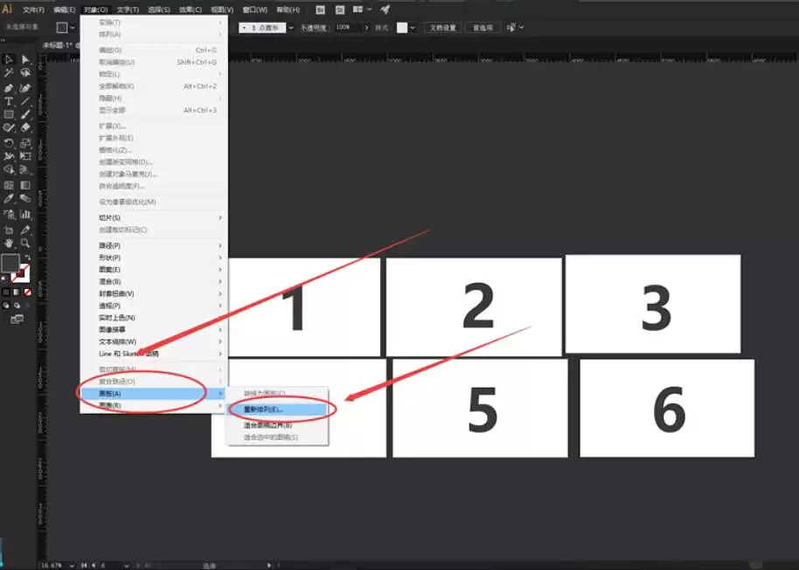Select the Rotate tool
Screen dimensions: 799x570
coord(9,142)
